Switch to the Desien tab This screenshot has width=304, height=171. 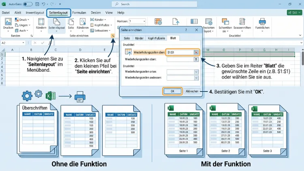click(x=96, y=13)
